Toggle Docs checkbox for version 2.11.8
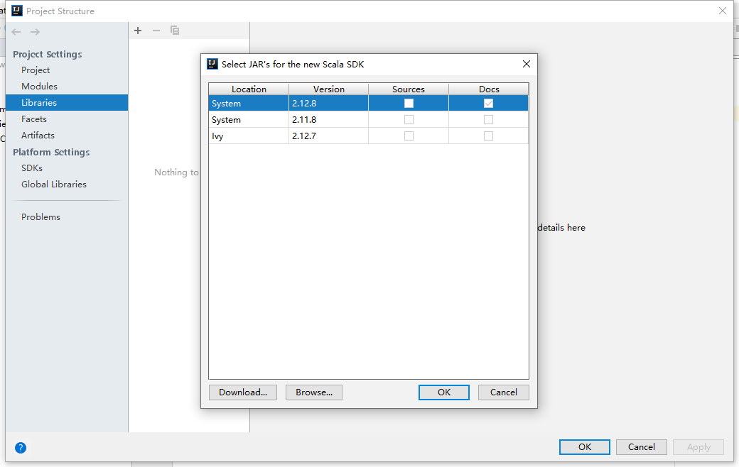The width and height of the screenshot is (739, 467). click(488, 119)
